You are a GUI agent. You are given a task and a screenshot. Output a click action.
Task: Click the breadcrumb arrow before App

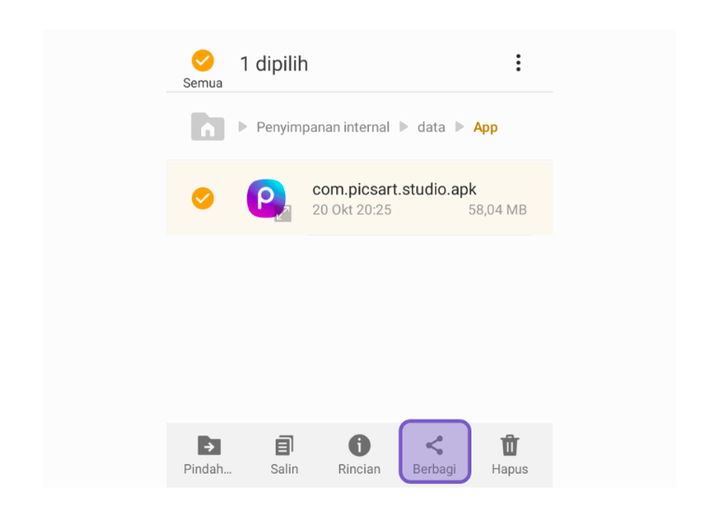pyautogui.click(x=459, y=127)
